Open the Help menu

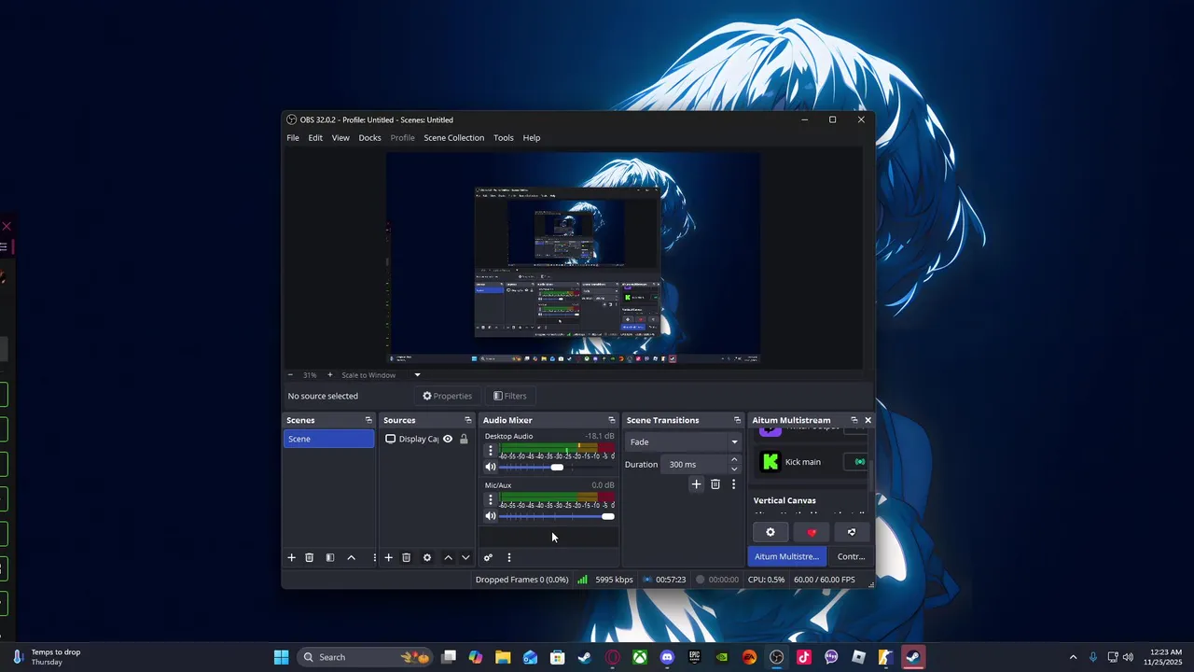tap(532, 137)
